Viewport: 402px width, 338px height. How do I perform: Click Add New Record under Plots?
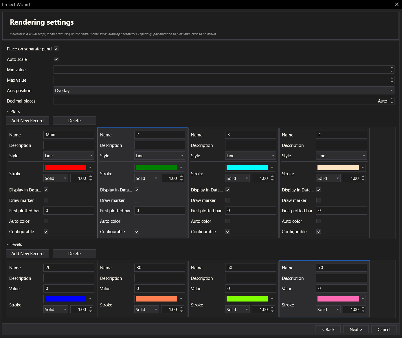[27, 121]
